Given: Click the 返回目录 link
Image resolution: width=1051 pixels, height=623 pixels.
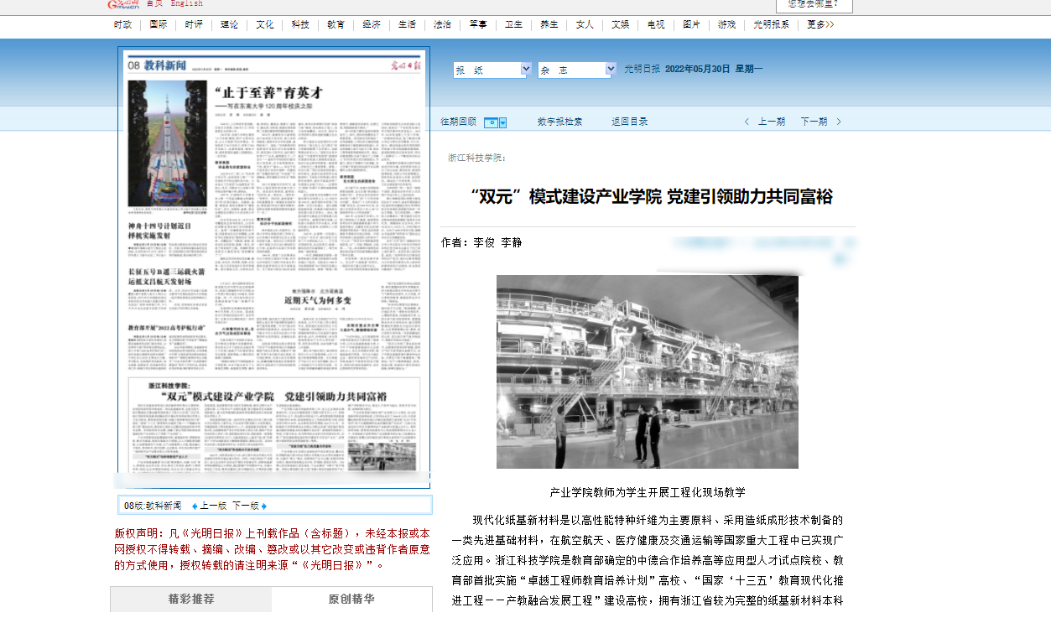Looking at the screenshot, I should pyautogui.click(x=629, y=122).
